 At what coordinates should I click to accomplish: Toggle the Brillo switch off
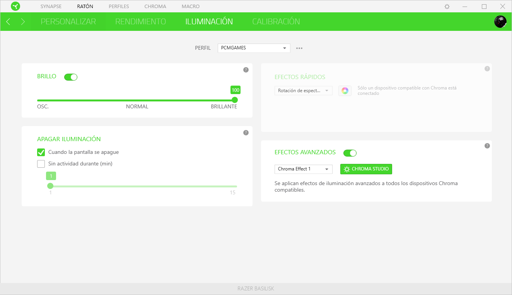71,77
